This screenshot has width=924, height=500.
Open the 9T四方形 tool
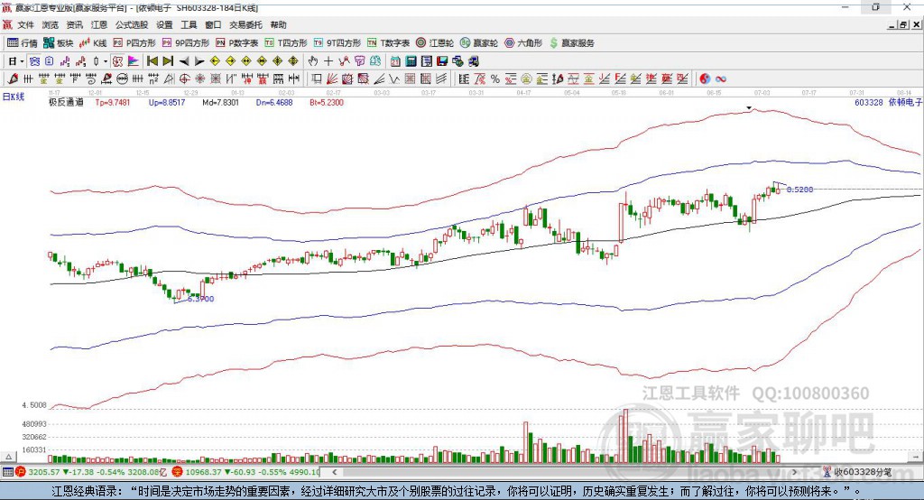point(337,43)
